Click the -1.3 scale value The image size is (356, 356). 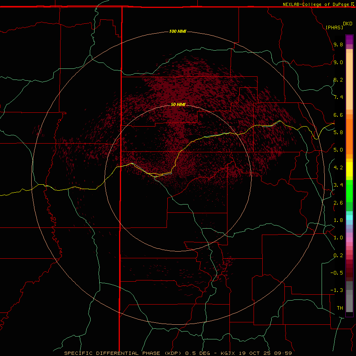tap(337, 290)
